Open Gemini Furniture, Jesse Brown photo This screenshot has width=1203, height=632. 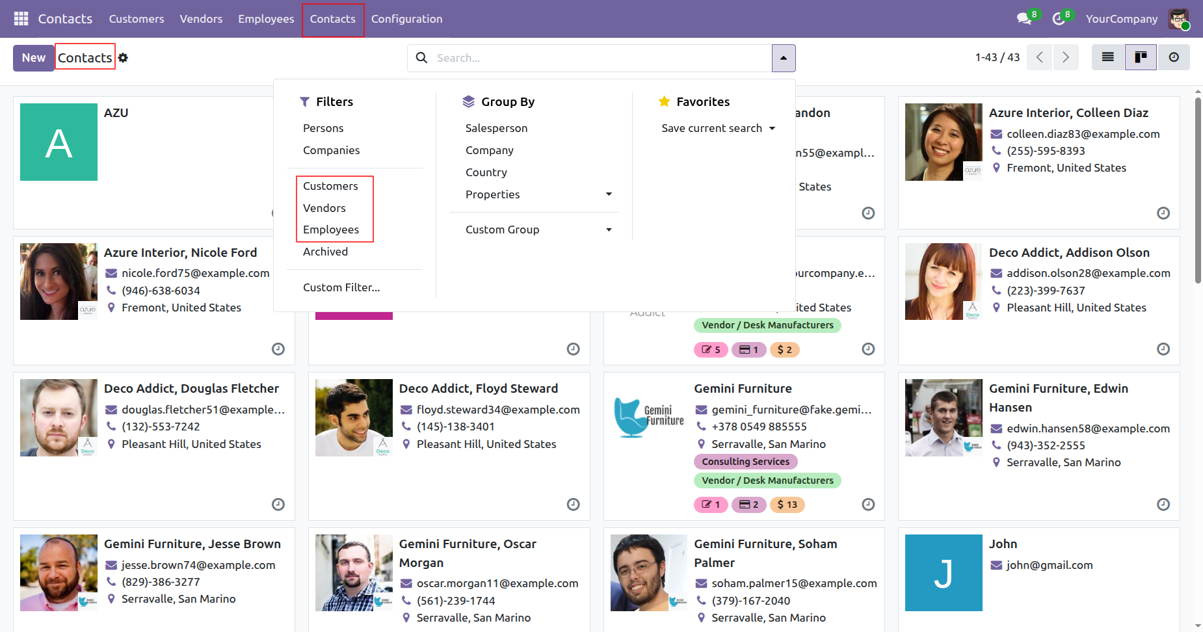[59, 573]
